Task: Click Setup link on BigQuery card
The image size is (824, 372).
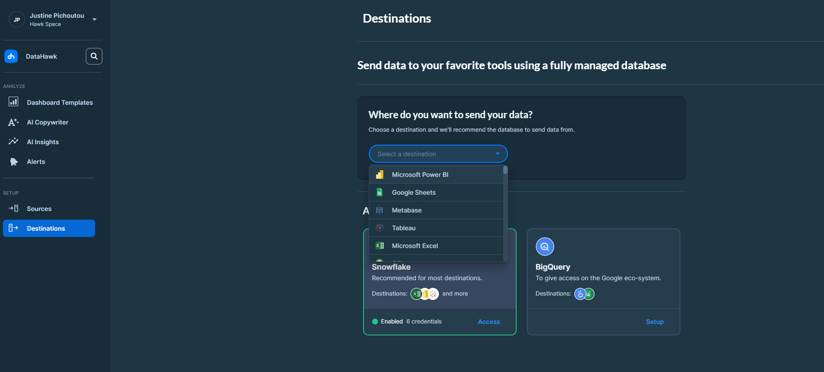Action: tap(654, 322)
